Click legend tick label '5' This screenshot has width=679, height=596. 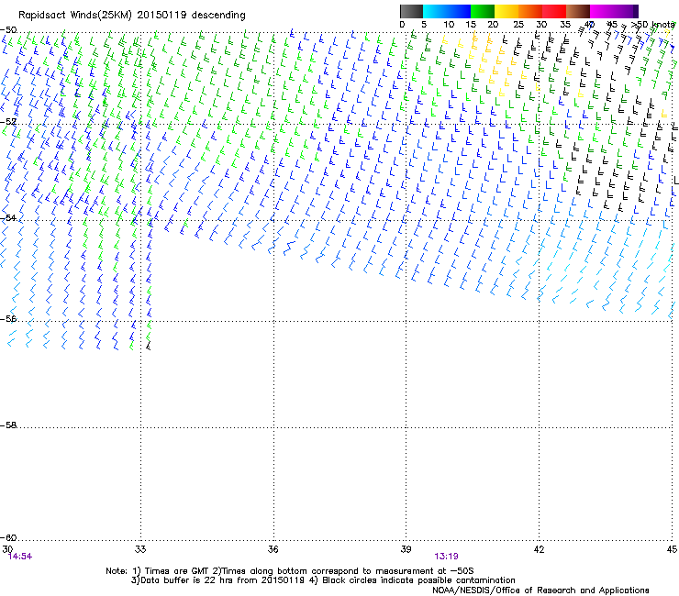tap(424, 25)
